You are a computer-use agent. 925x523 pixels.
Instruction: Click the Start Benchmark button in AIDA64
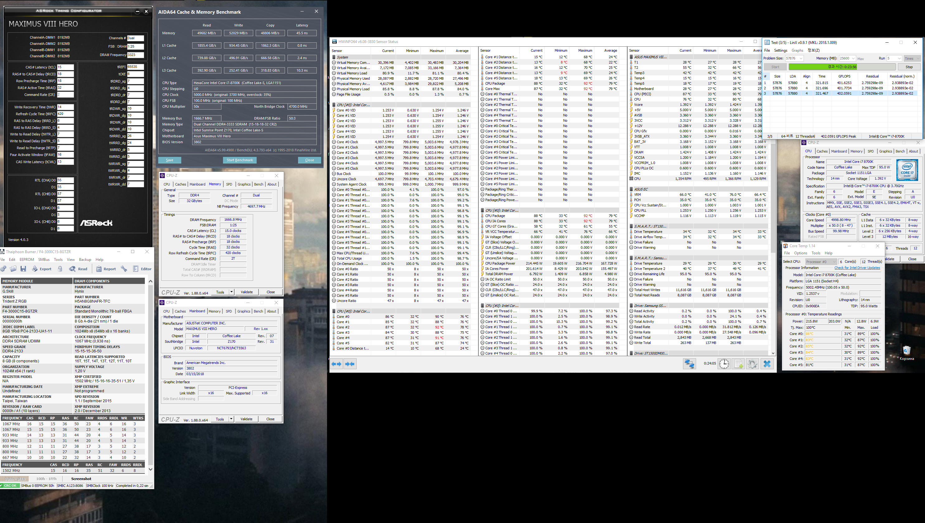point(240,160)
